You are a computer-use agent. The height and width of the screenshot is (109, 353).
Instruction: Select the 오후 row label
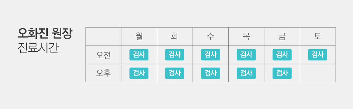tap(103, 73)
